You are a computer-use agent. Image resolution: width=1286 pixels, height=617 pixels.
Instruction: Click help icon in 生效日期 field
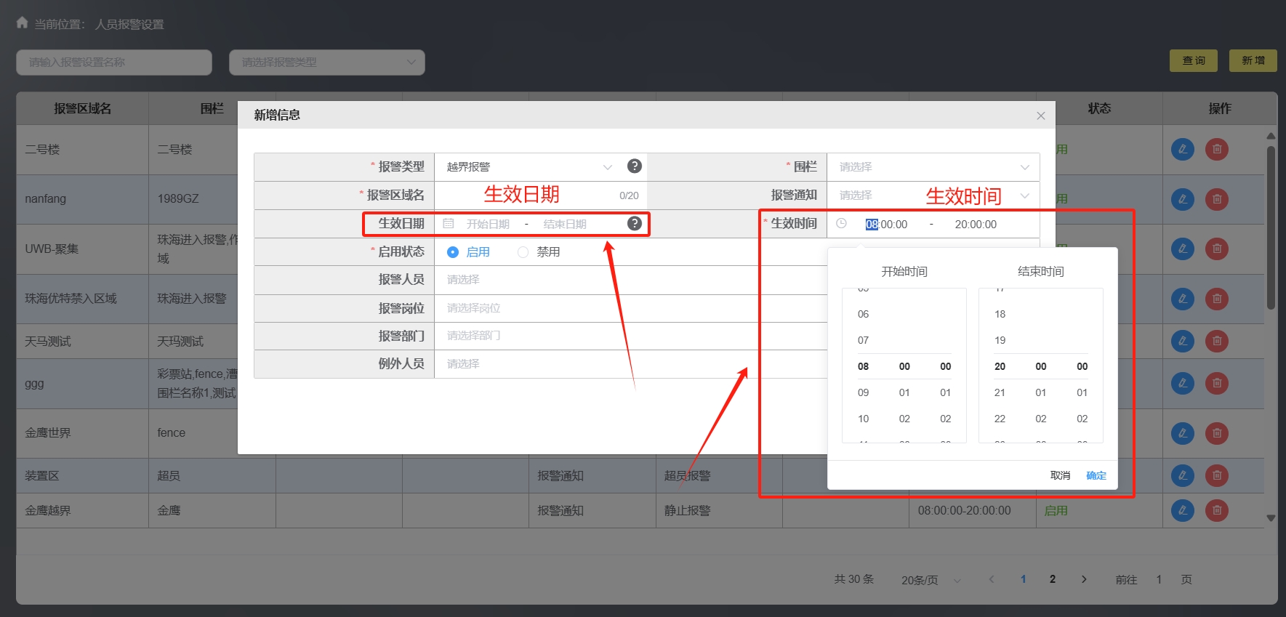634,224
